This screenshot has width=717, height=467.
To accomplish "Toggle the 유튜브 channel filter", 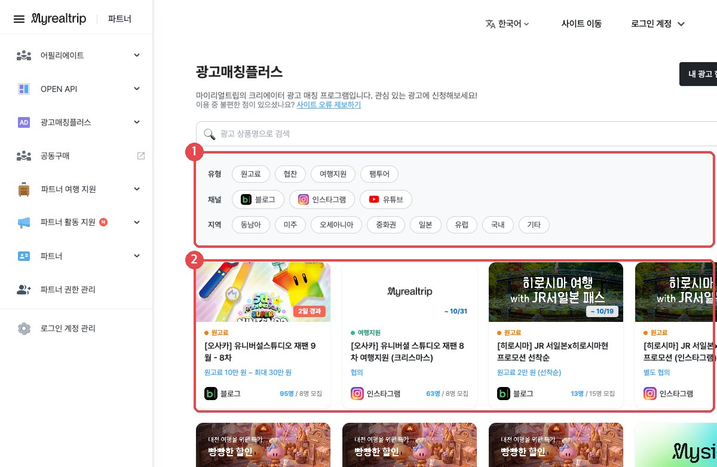I will [x=386, y=199].
